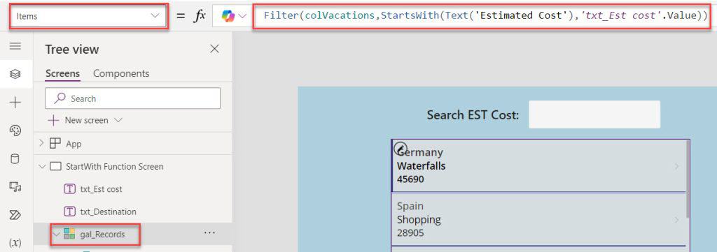This screenshot has width=717, height=252.
Task: Click the Waterfalls label
Action: coord(421,166)
